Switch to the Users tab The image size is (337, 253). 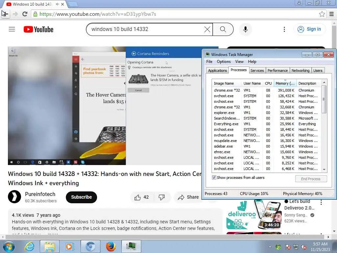point(318,70)
